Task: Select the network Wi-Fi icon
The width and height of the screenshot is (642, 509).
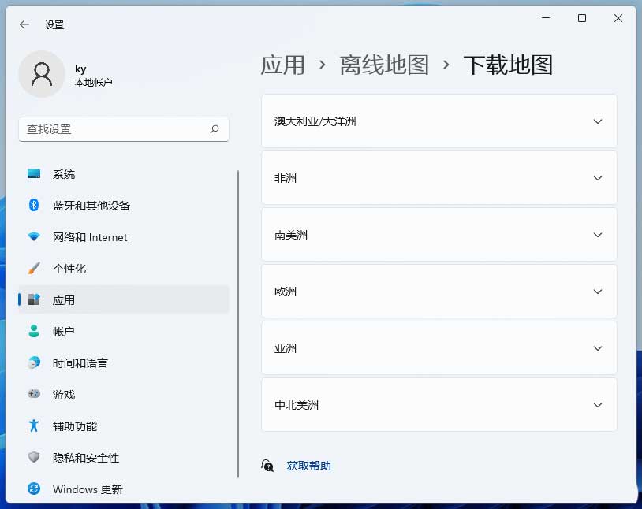Action: click(34, 237)
